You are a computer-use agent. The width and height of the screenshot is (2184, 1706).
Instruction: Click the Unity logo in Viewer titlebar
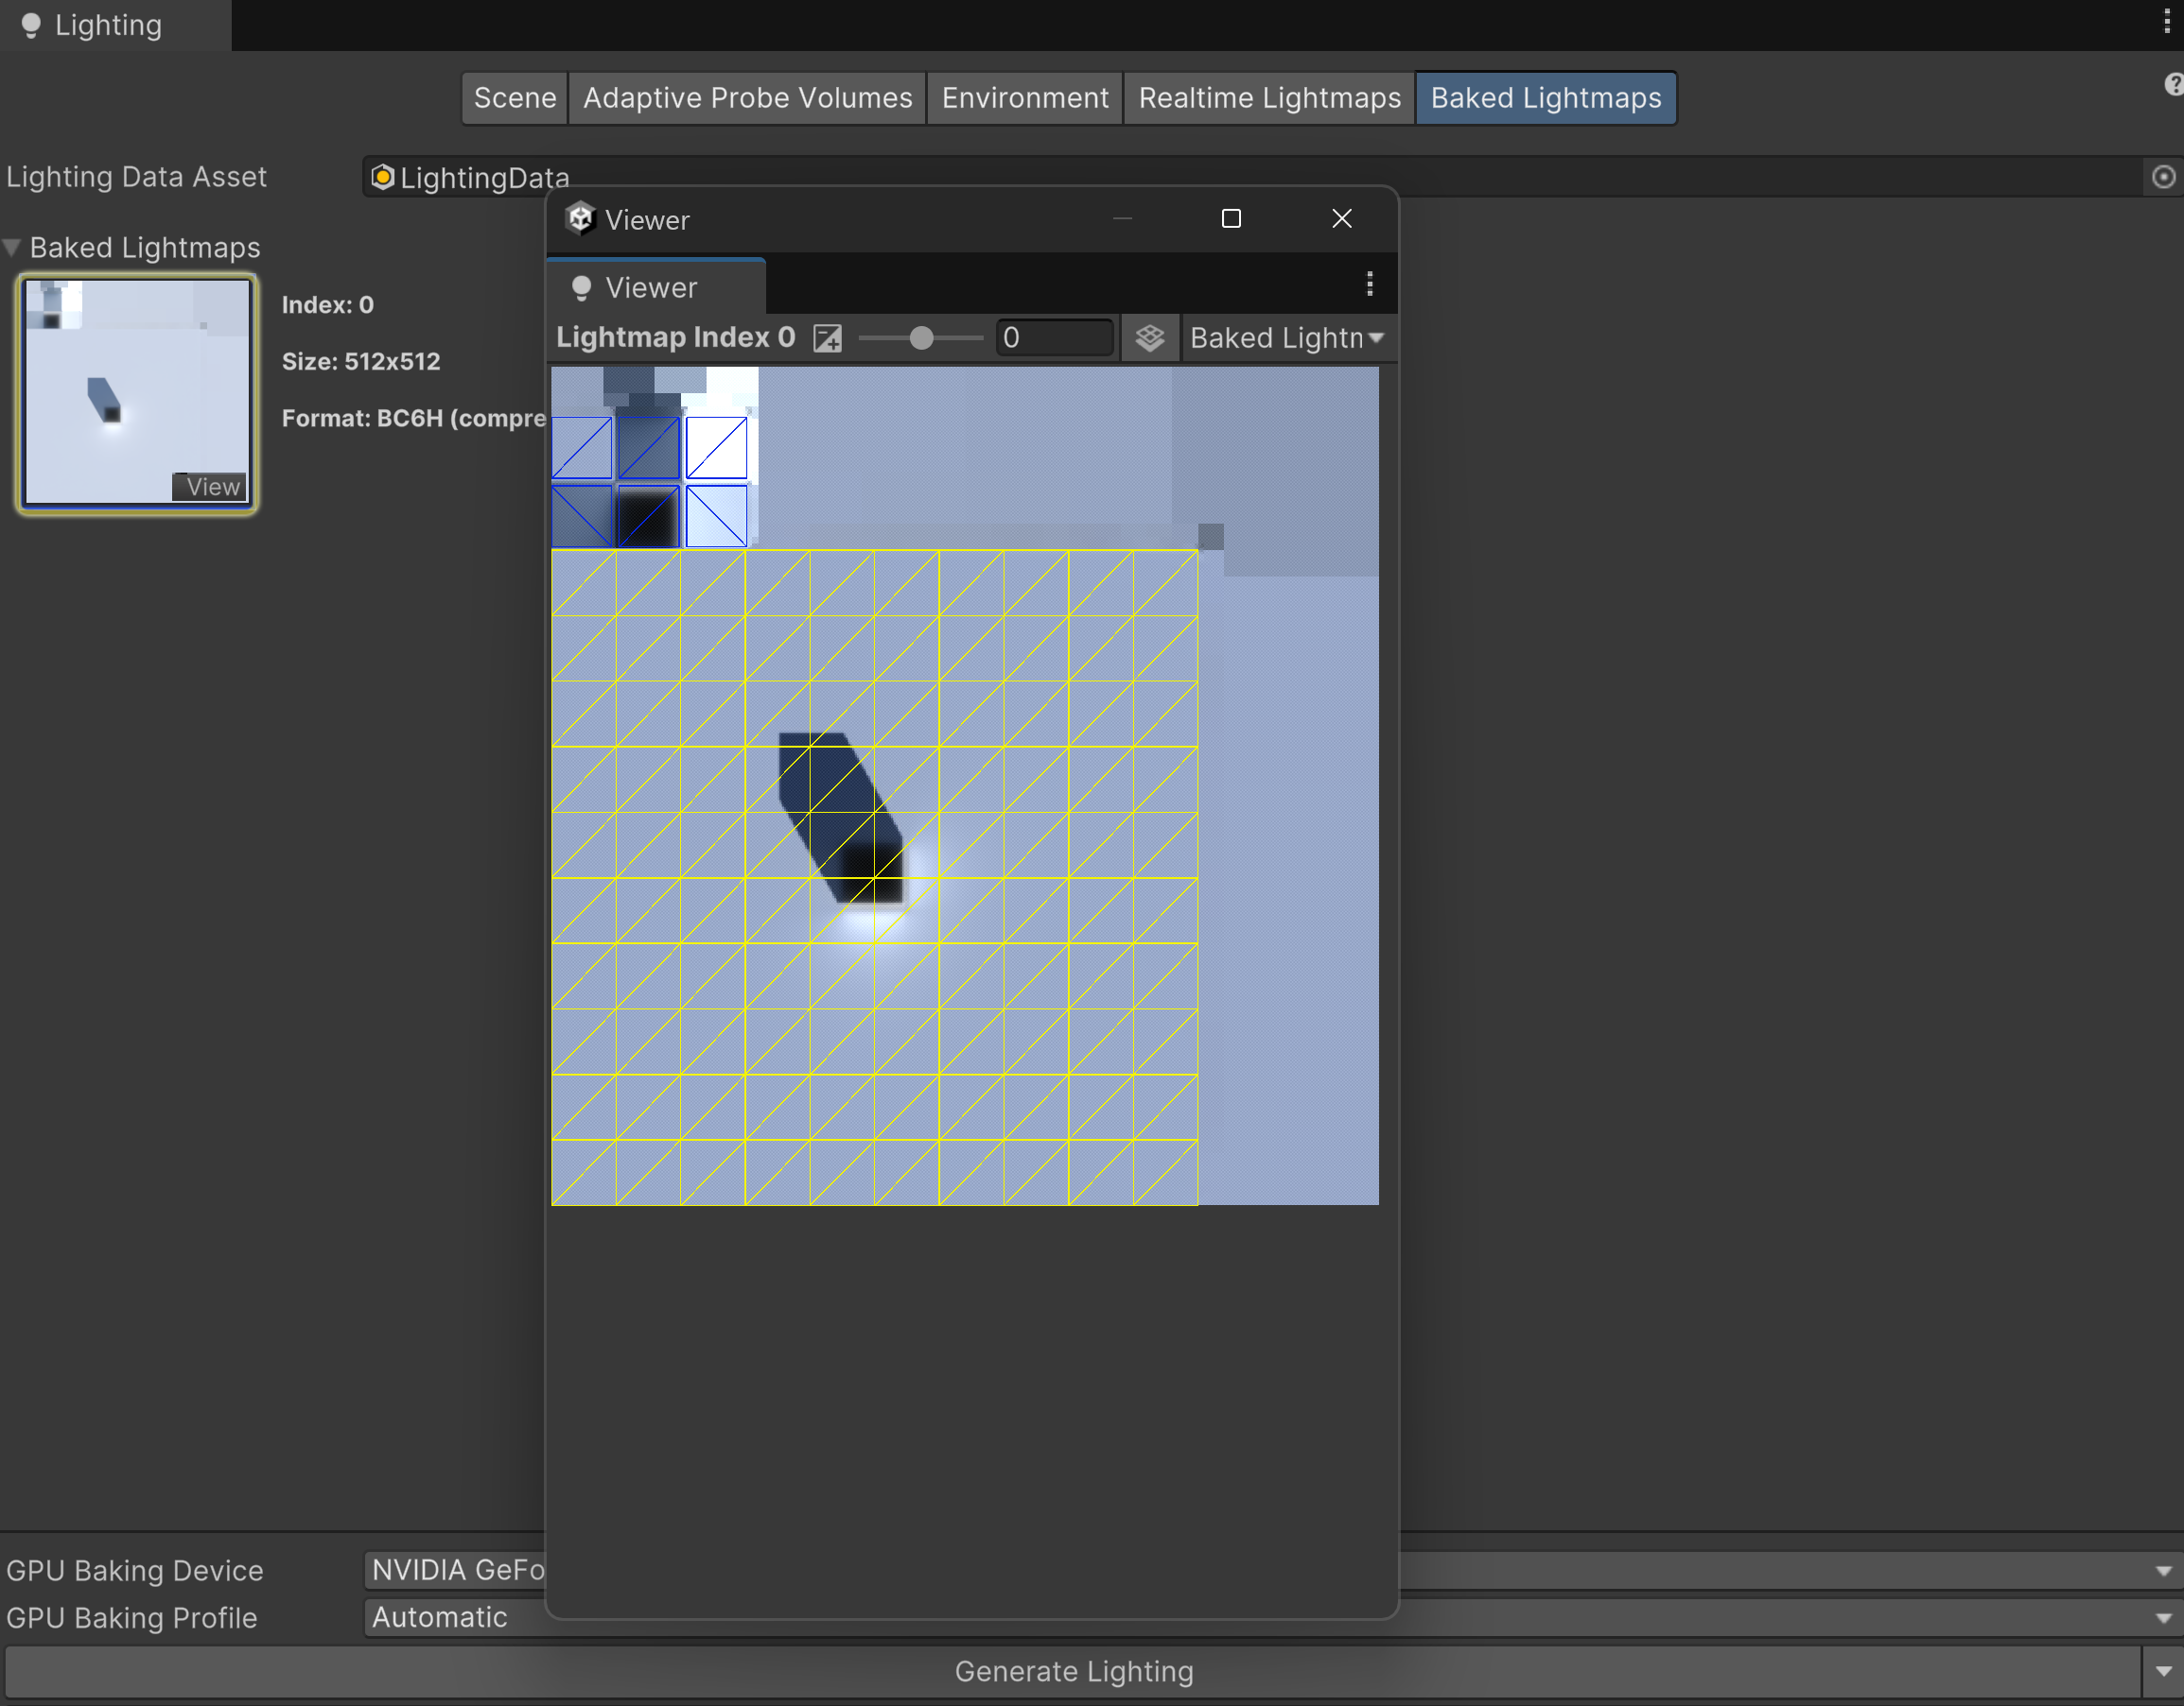(x=580, y=219)
